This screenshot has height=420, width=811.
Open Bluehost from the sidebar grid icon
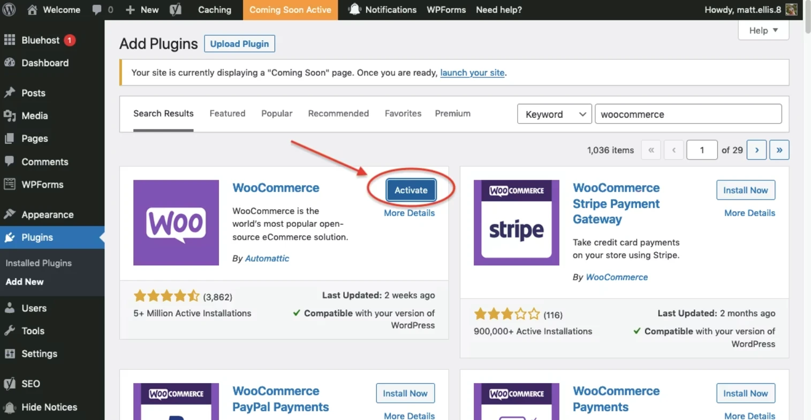[10, 40]
